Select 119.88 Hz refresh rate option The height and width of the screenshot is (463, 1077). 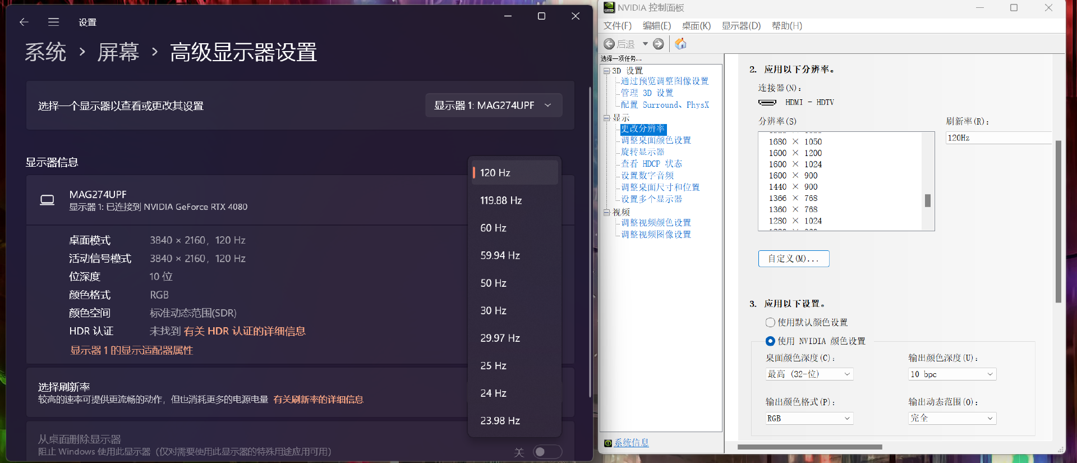coord(515,200)
